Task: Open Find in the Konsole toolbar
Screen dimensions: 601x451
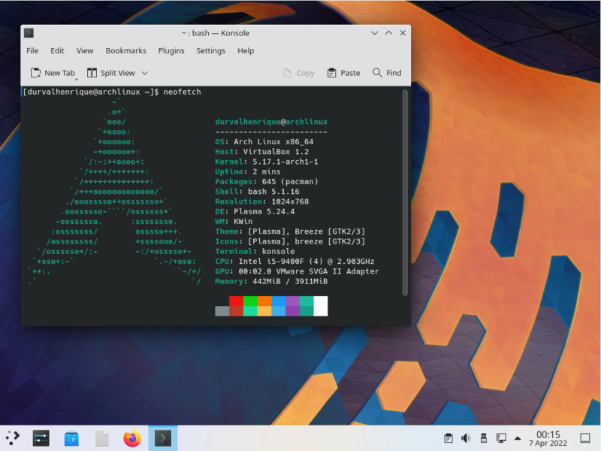Action: (387, 73)
